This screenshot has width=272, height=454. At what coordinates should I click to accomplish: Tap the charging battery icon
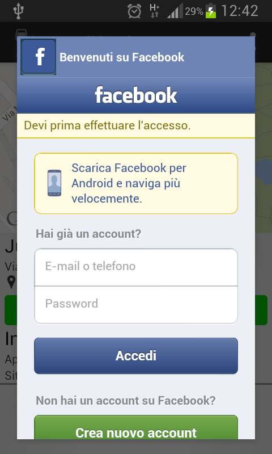[x=211, y=11]
